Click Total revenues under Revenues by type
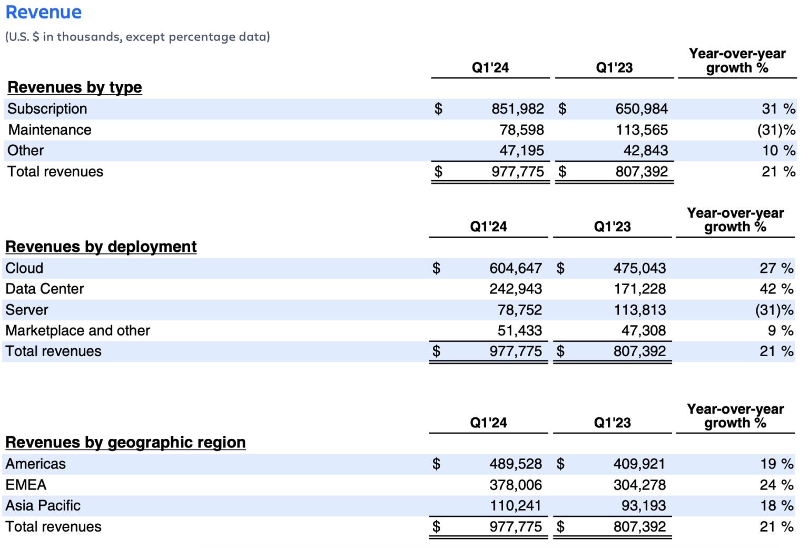809x548 pixels. [x=55, y=171]
